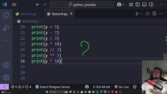The width and height of the screenshot is (167, 94).
Task: Open the Run and Debug view
Action: (6, 28)
